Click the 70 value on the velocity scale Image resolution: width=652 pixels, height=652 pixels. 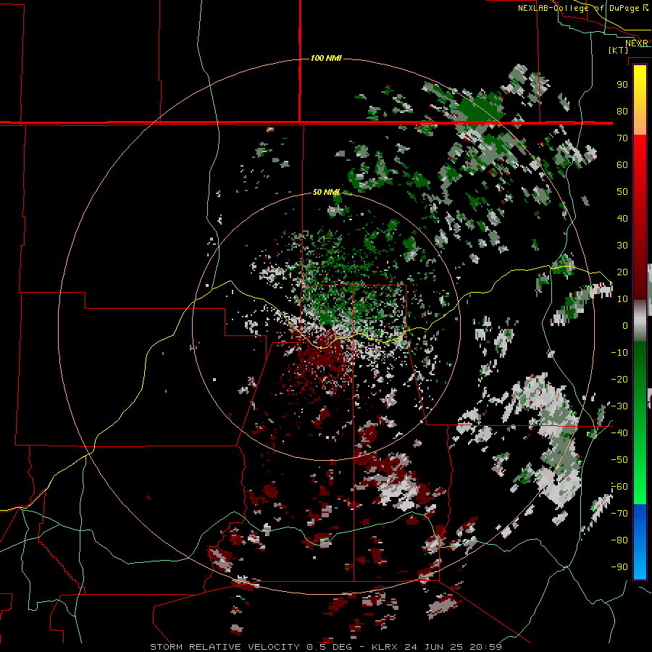(x=622, y=138)
